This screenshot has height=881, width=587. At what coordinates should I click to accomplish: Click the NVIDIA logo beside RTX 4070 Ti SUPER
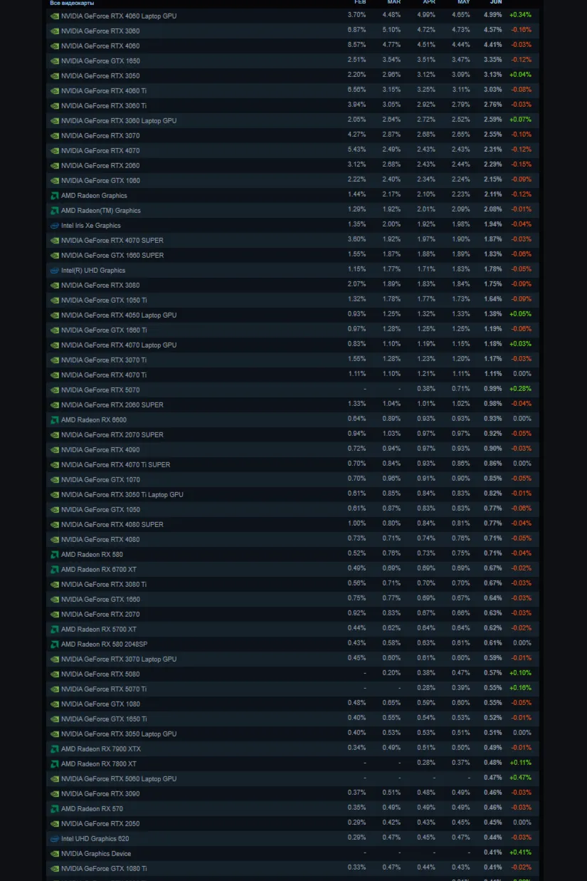[x=55, y=464]
